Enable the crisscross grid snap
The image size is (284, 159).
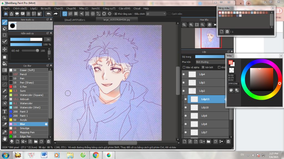click(76, 14)
